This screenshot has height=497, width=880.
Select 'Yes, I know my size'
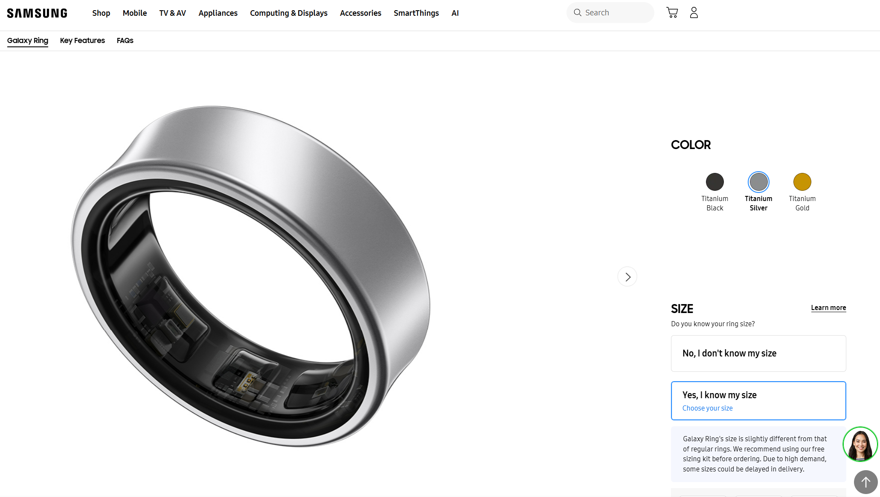tap(758, 400)
